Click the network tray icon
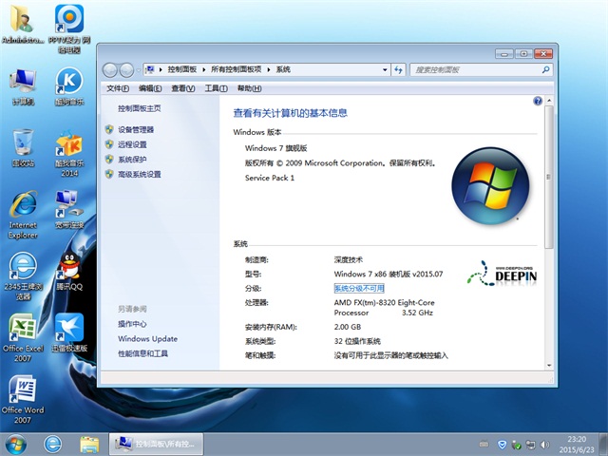This screenshot has height=456, width=608. pos(530,445)
